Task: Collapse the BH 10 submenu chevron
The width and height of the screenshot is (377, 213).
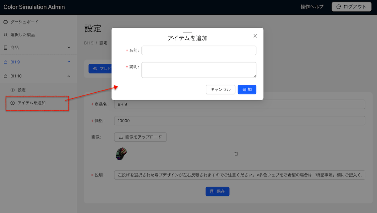Action: point(69,76)
